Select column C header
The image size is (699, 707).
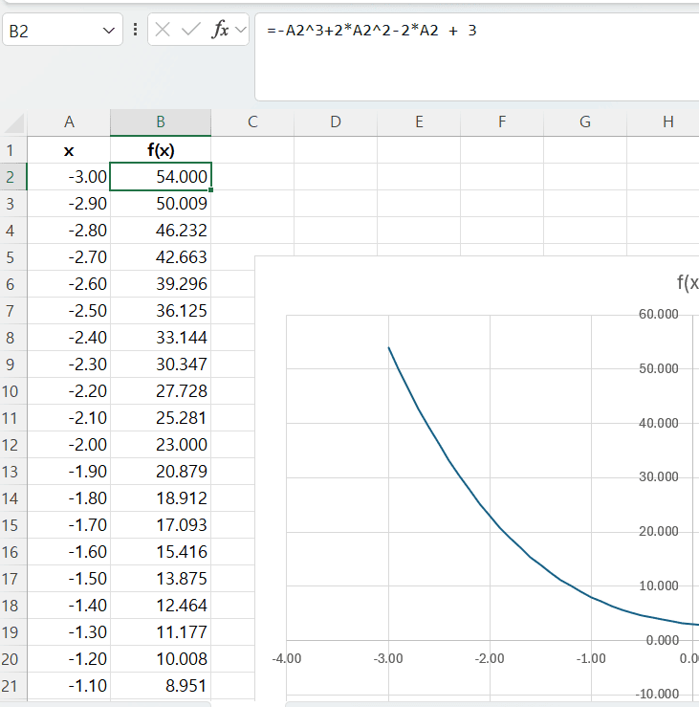[252, 122]
